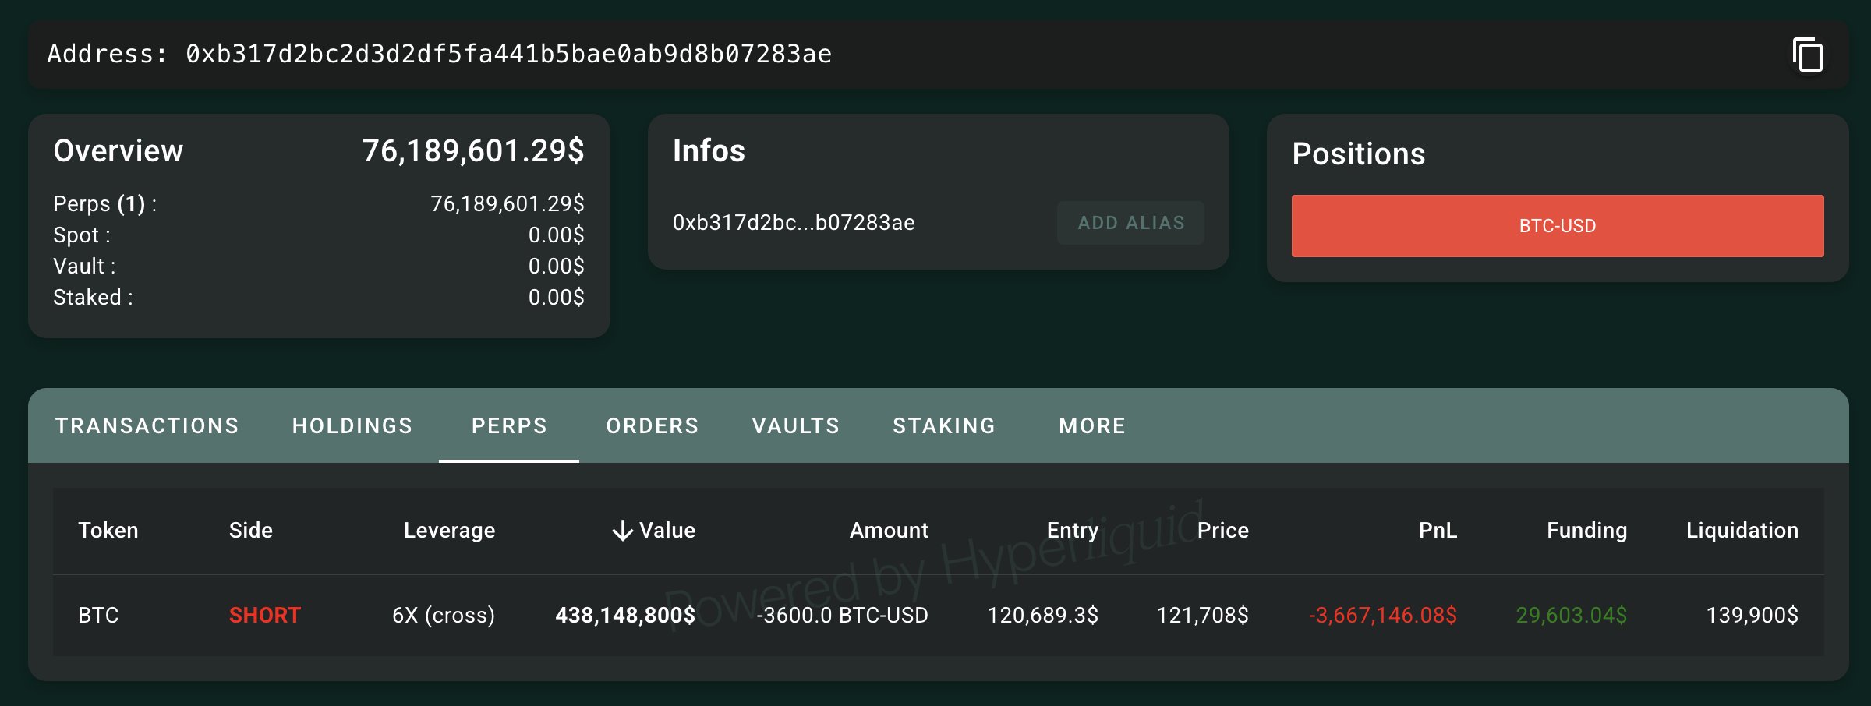Copy the wallet address with copy icon
This screenshot has width=1871, height=706.
1808,55
